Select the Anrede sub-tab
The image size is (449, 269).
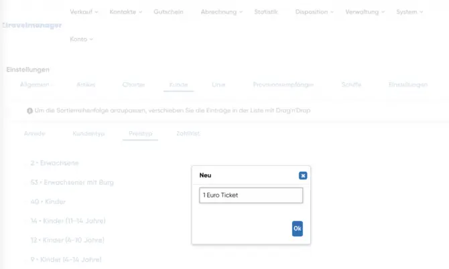pyautogui.click(x=34, y=134)
